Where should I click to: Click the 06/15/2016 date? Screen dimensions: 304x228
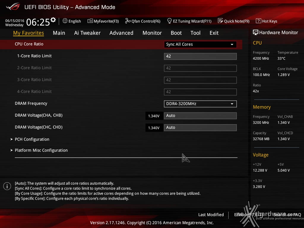(x=15, y=20)
